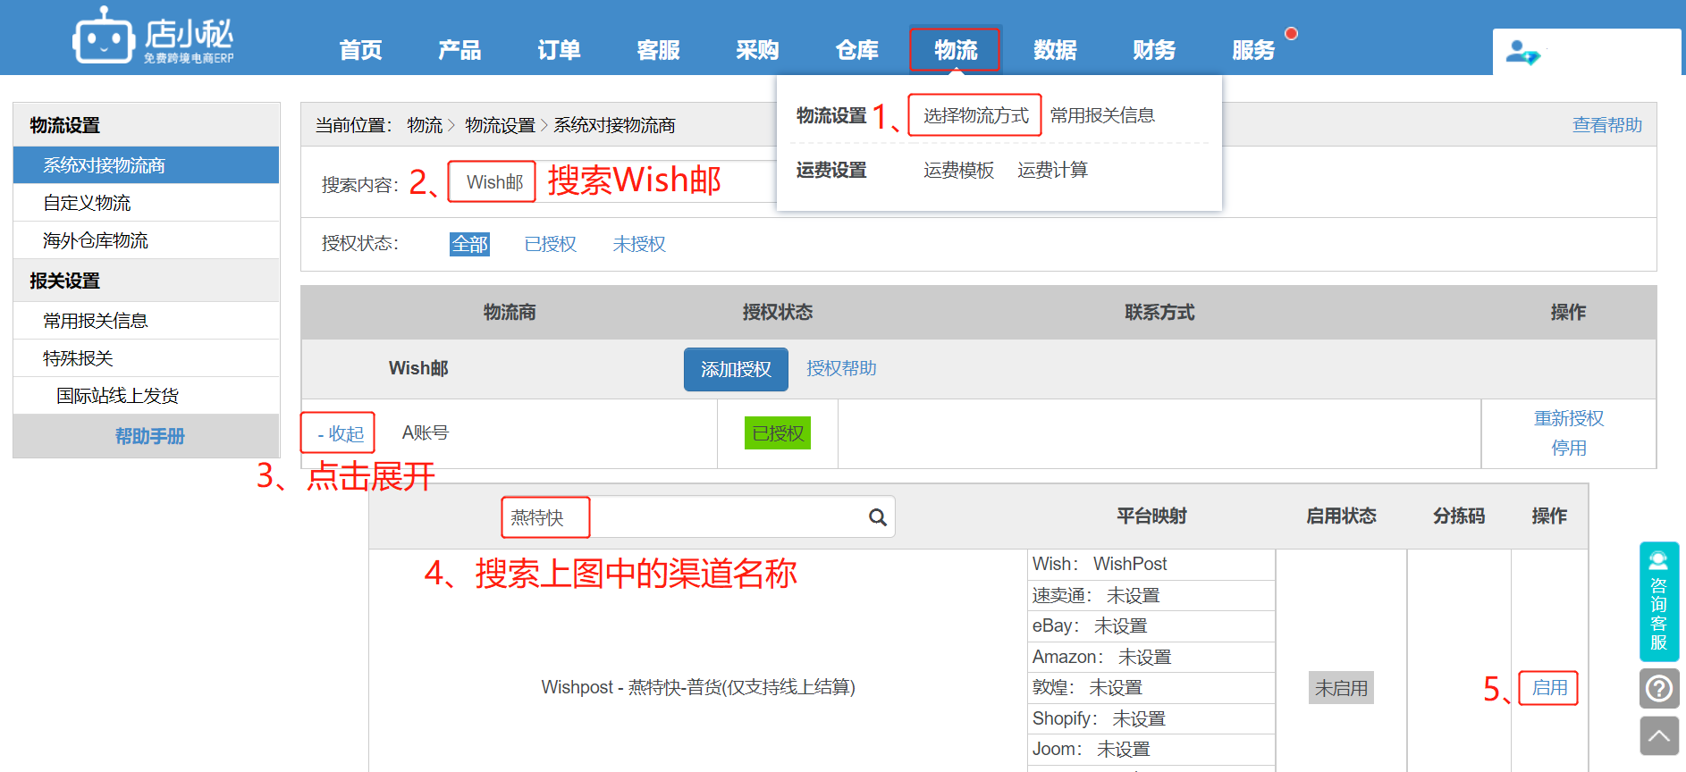Click the 店小秘 robot logo
This screenshot has height=772, width=1686.
(153, 37)
